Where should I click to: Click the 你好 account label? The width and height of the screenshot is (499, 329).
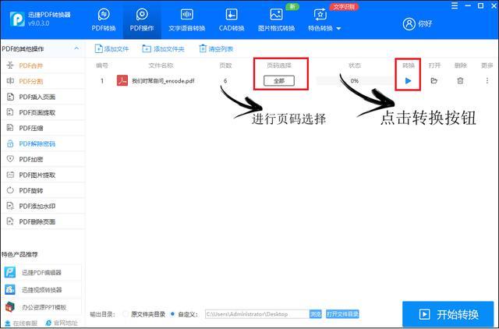(425, 23)
